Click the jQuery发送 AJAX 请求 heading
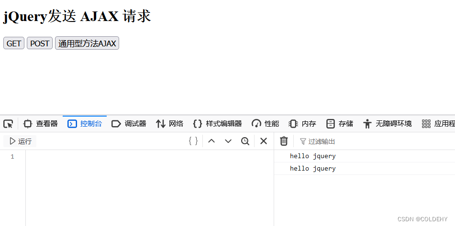The image size is (455, 226). [77, 16]
